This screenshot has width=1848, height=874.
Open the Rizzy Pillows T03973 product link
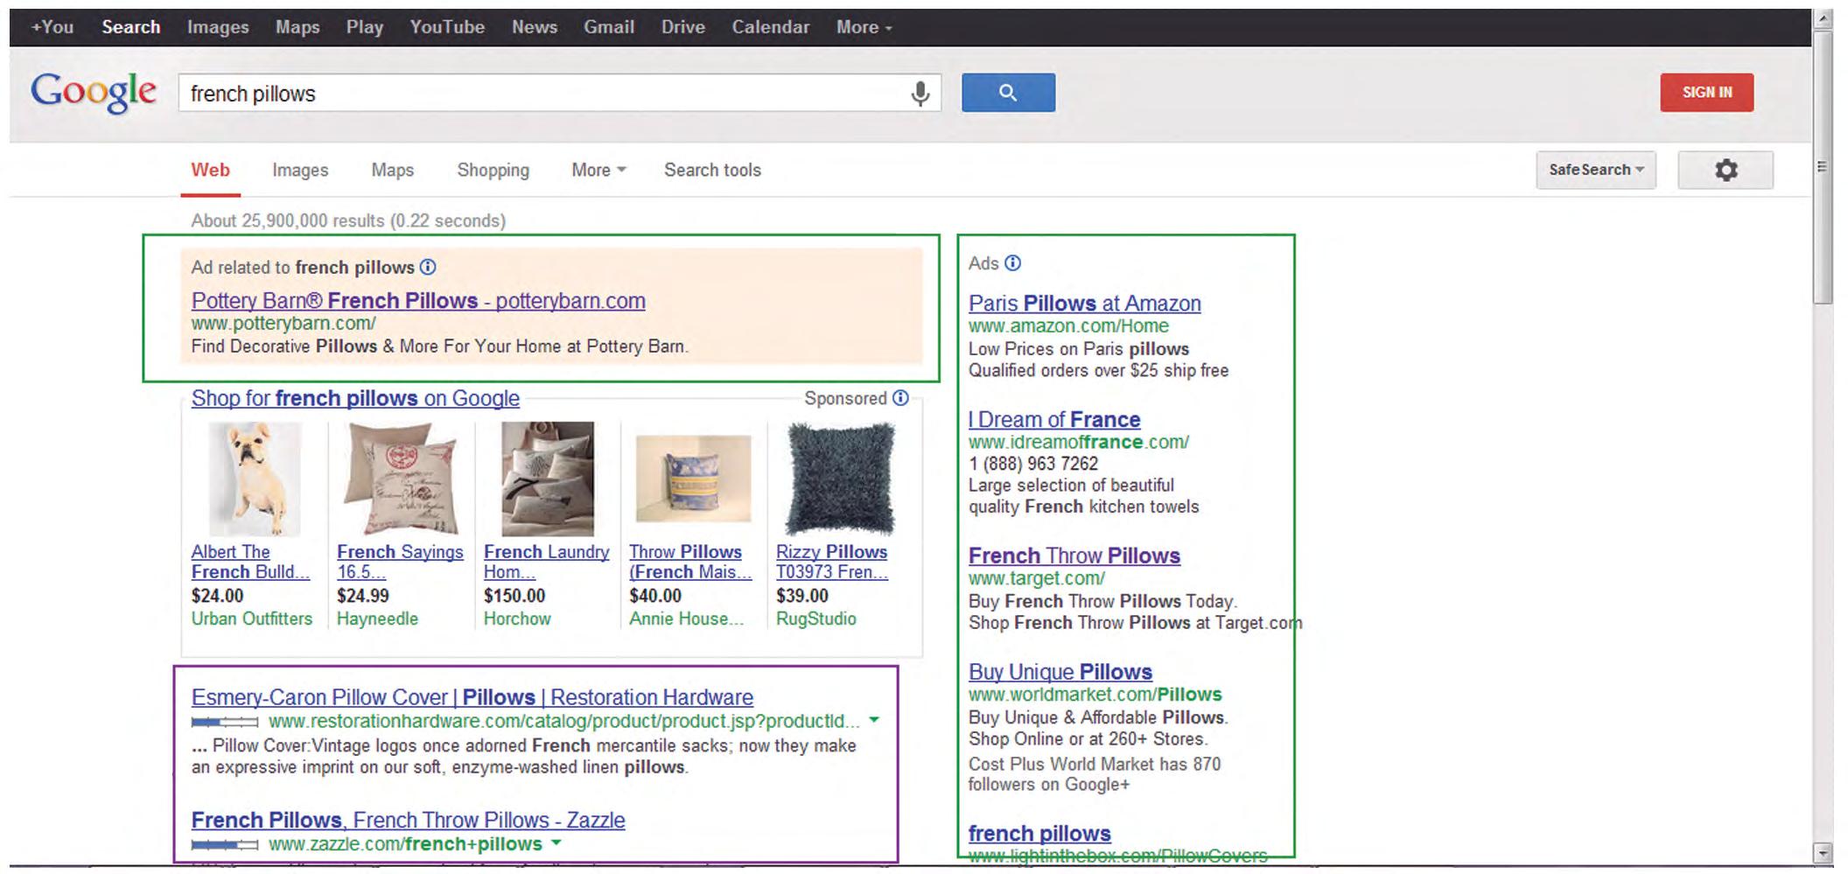(832, 562)
